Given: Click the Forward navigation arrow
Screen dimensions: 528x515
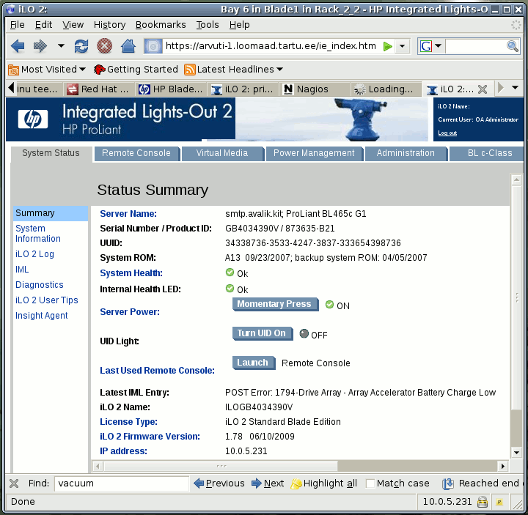Looking at the screenshot, I should (x=40, y=46).
